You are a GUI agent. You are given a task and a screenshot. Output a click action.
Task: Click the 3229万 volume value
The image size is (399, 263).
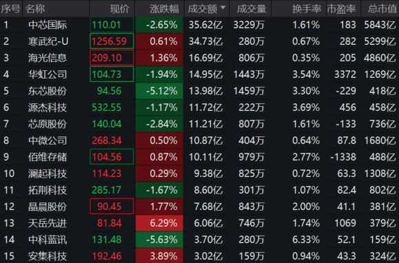tap(249, 25)
